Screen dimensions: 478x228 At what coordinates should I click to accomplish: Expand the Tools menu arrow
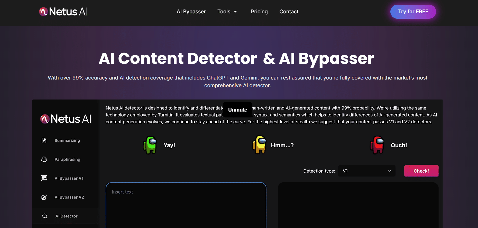[235, 12]
